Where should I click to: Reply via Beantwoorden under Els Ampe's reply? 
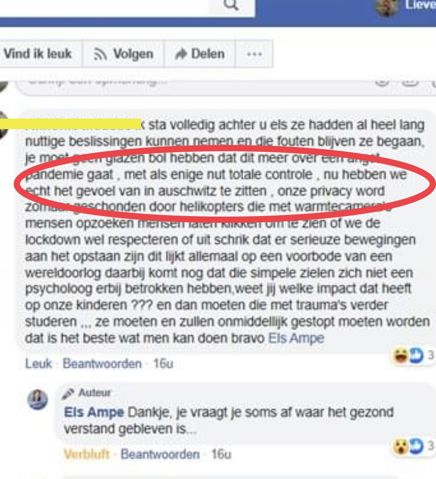point(160,455)
